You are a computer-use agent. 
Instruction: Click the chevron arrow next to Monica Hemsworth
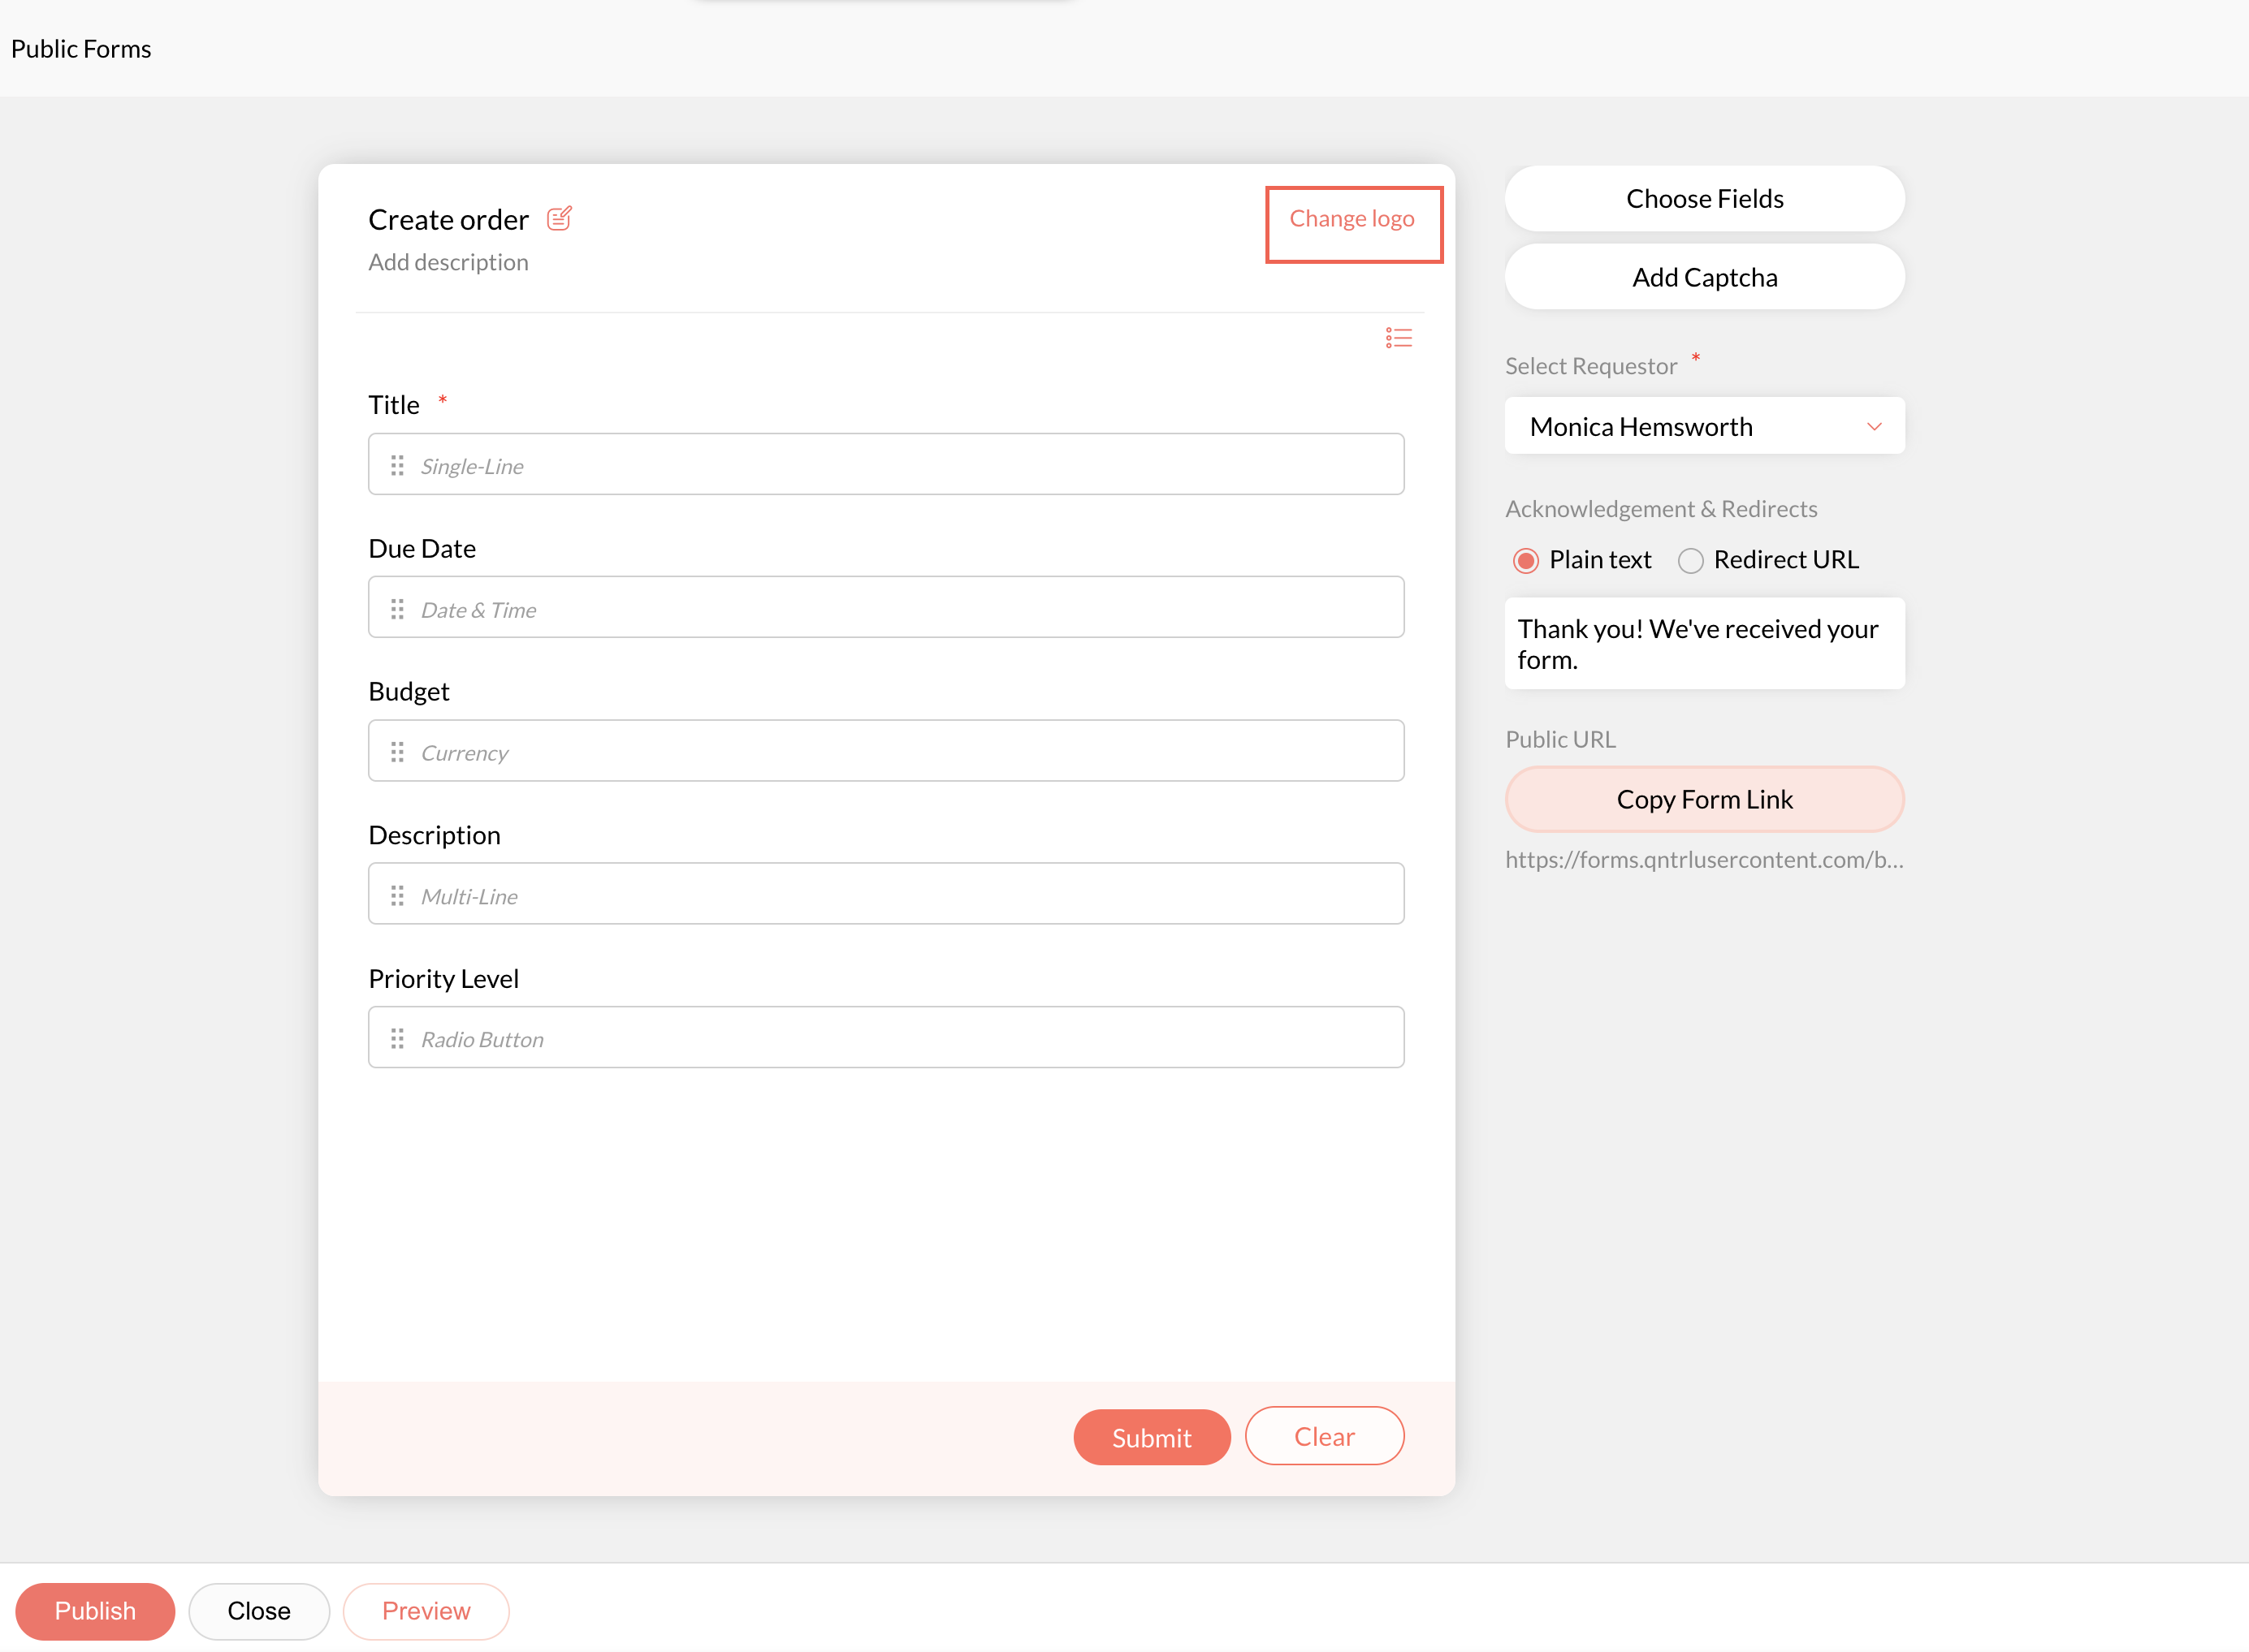coord(1874,426)
